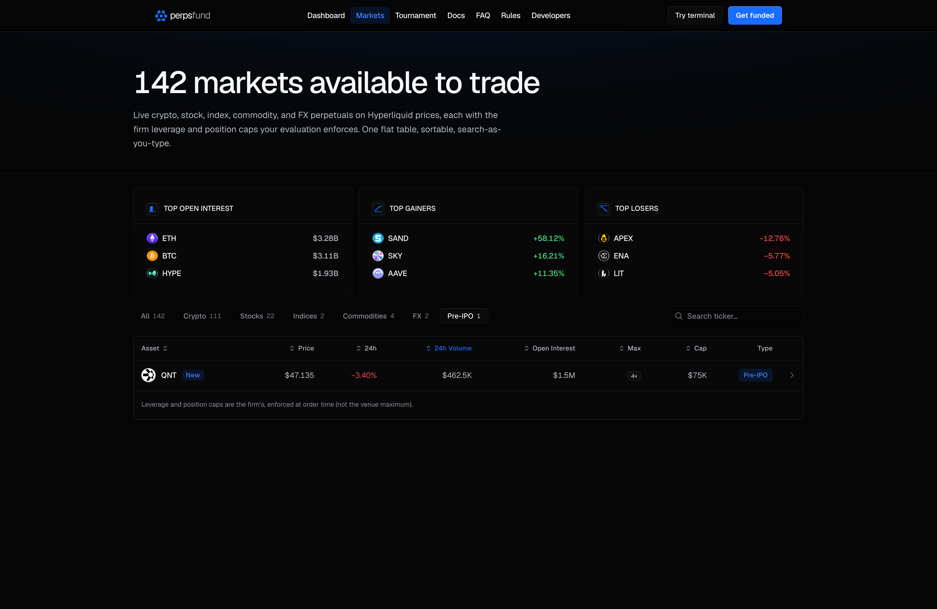Select the Commodities 4 filter tab

368,316
